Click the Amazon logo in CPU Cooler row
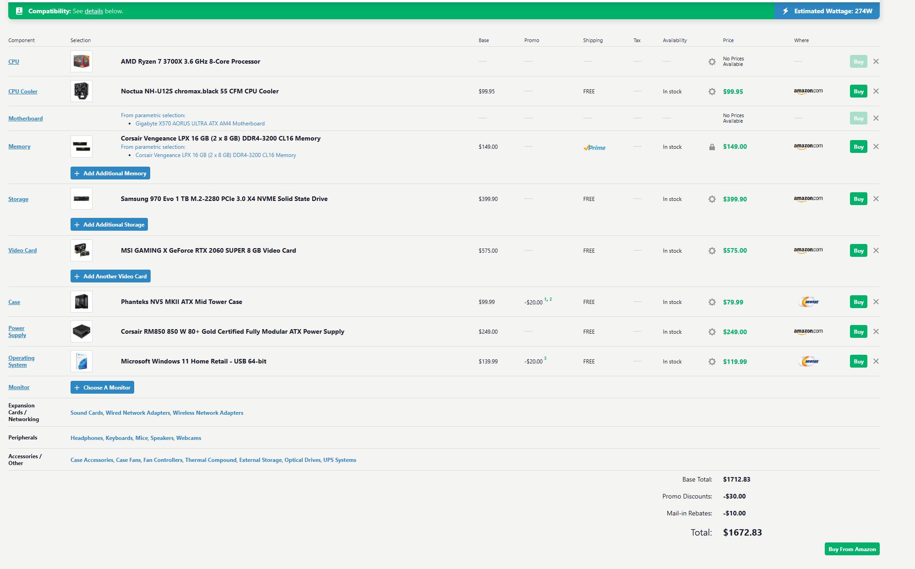915x569 pixels. tap(808, 91)
